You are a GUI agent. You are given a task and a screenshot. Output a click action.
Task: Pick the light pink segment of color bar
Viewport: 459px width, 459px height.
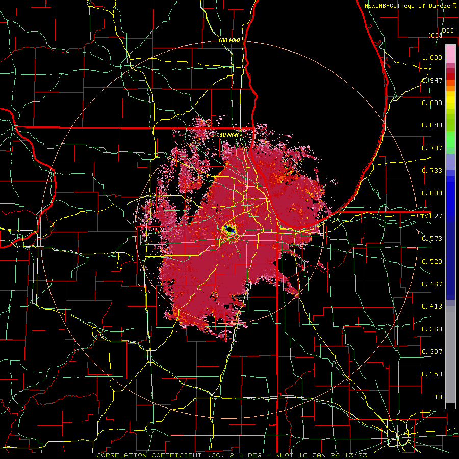pos(450,54)
